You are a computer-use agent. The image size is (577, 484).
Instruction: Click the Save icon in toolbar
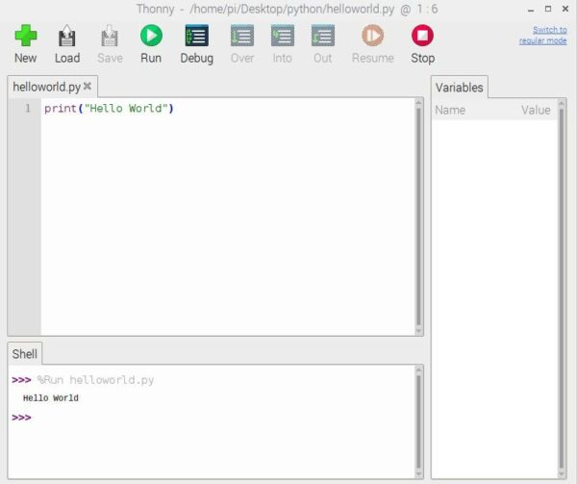click(110, 37)
